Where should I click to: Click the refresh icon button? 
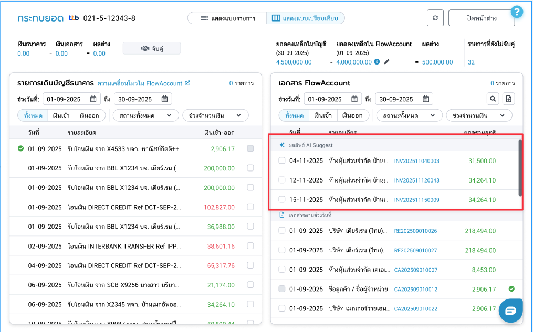(x=435, y=18)
